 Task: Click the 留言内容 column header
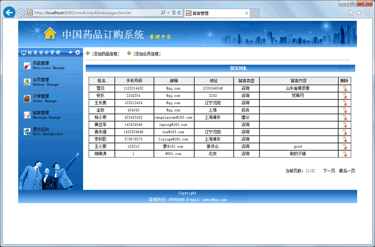tap(298, 81)
